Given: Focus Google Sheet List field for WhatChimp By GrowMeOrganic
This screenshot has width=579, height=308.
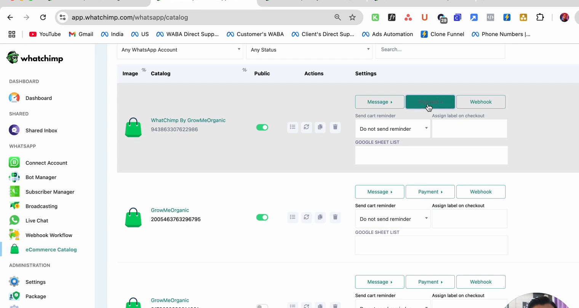Looking at the screenshot, I should tap(432, 155).
